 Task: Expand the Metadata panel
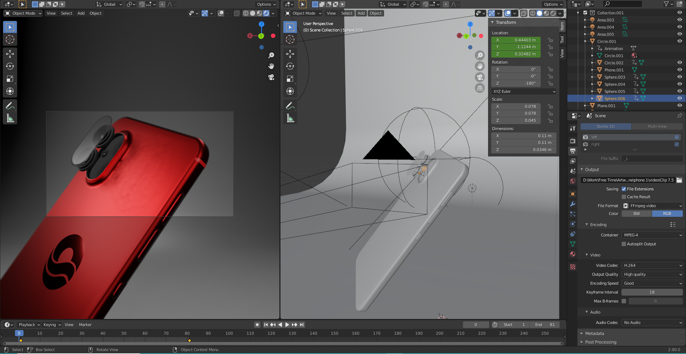click(x=594, y=333)
